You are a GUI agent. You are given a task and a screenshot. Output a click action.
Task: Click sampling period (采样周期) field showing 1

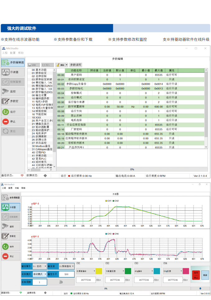40,282
